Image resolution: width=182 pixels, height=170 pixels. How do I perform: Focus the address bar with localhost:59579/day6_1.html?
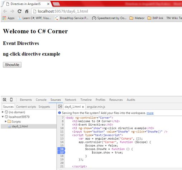coord(106,11)
